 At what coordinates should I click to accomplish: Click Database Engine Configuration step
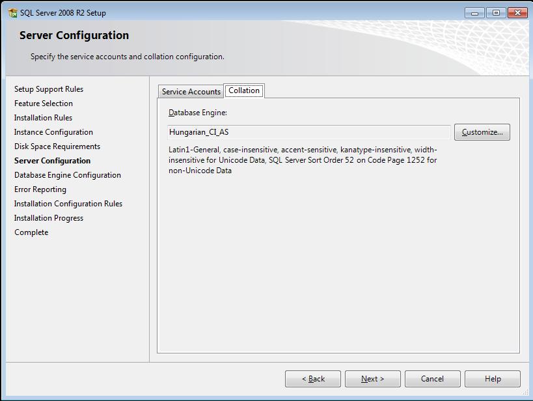67,175
